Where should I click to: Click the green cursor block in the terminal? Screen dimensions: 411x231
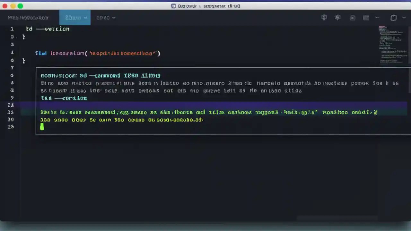click(42, 127)
